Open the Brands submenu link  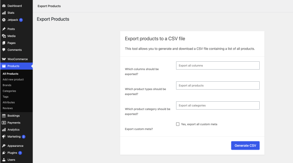(7, 85)
